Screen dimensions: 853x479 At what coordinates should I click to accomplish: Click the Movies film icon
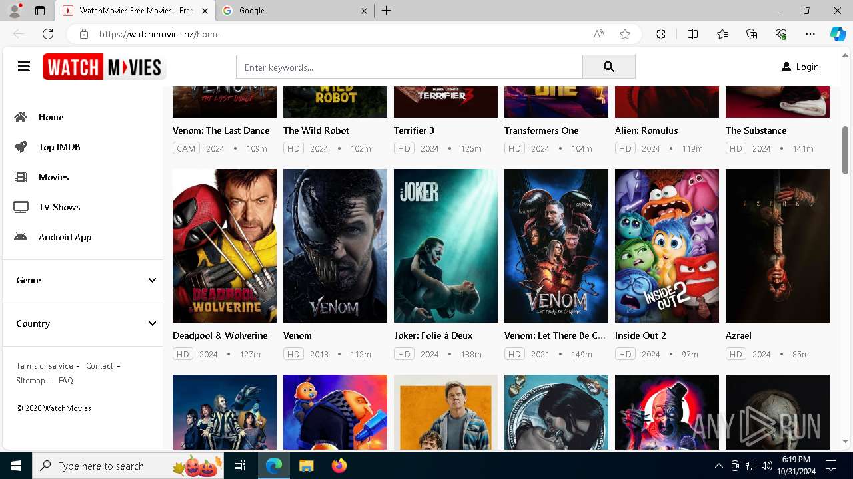21,177
